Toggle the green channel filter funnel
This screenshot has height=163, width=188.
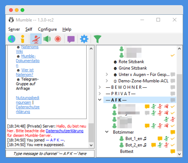pos(97,39)
